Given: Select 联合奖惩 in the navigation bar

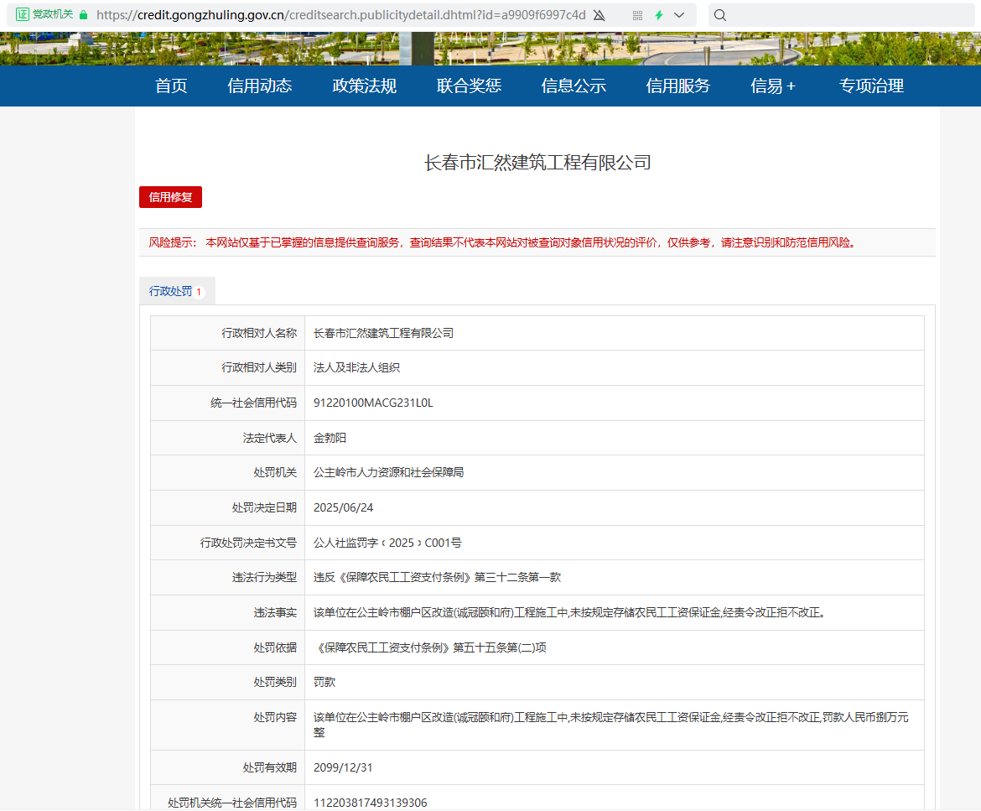Looking at the screenshot, I should click(x=469, y=86).
